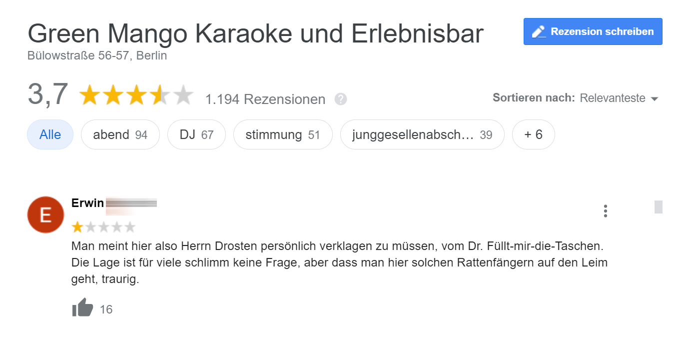The height and width of the screenshot is (339, 691).
Task: Open reviewer name Erwin profile link
Action: 88,203
